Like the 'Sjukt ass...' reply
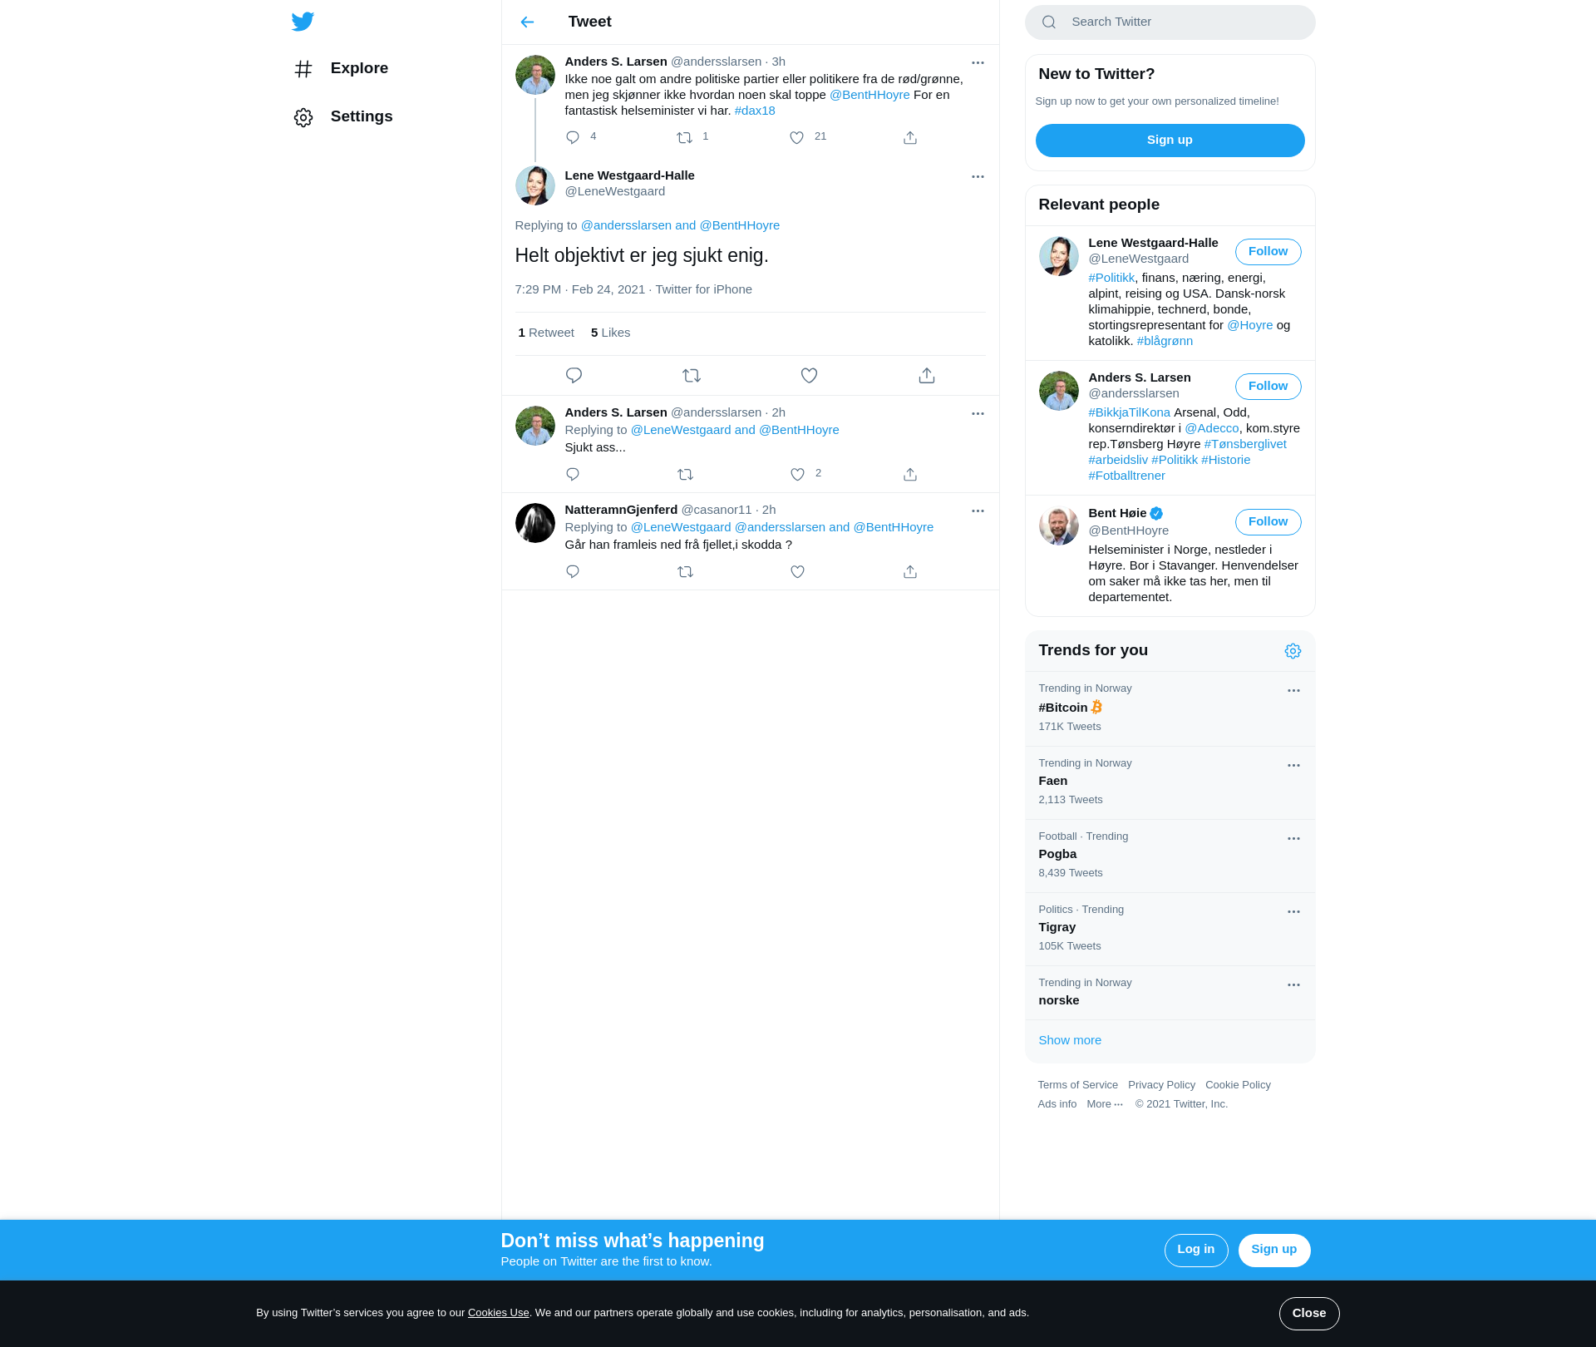The image size is (1596, 1347). click(x=797, y=475)
